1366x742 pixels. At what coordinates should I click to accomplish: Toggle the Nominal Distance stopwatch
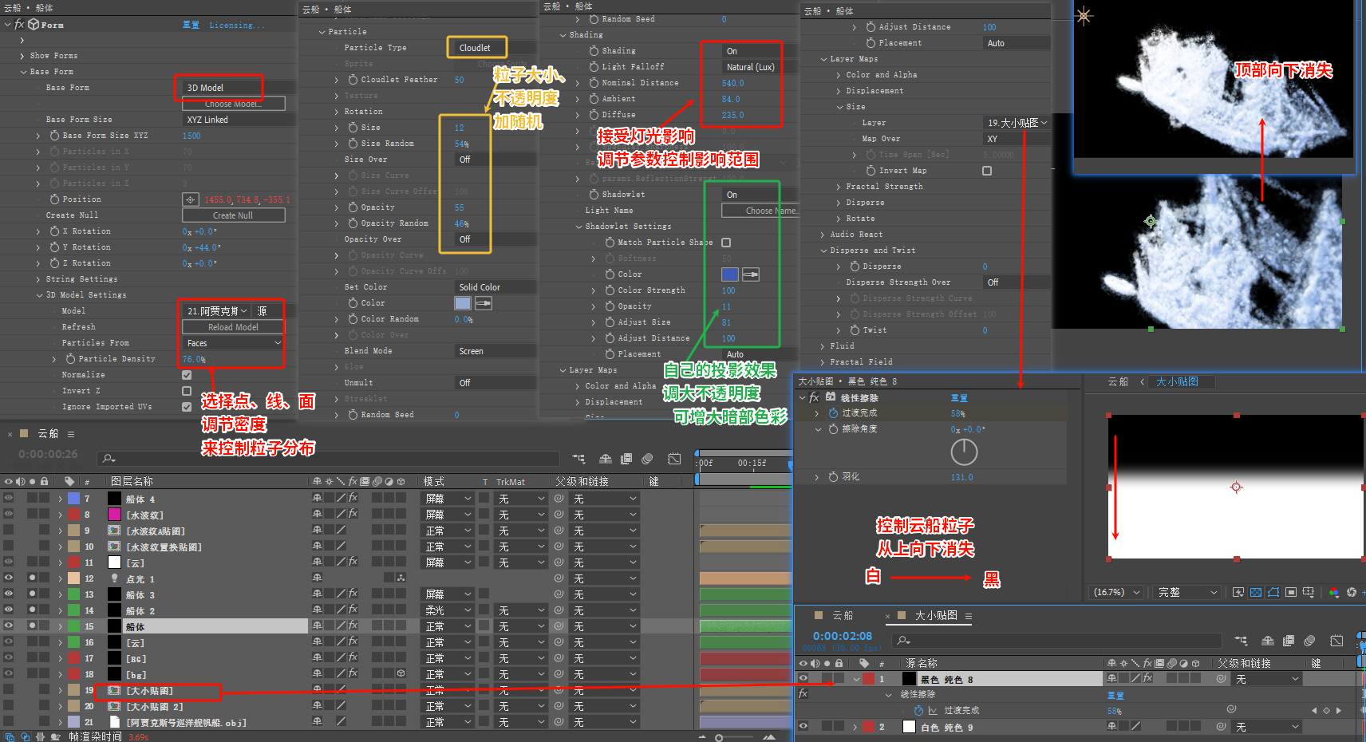[594, 83]
